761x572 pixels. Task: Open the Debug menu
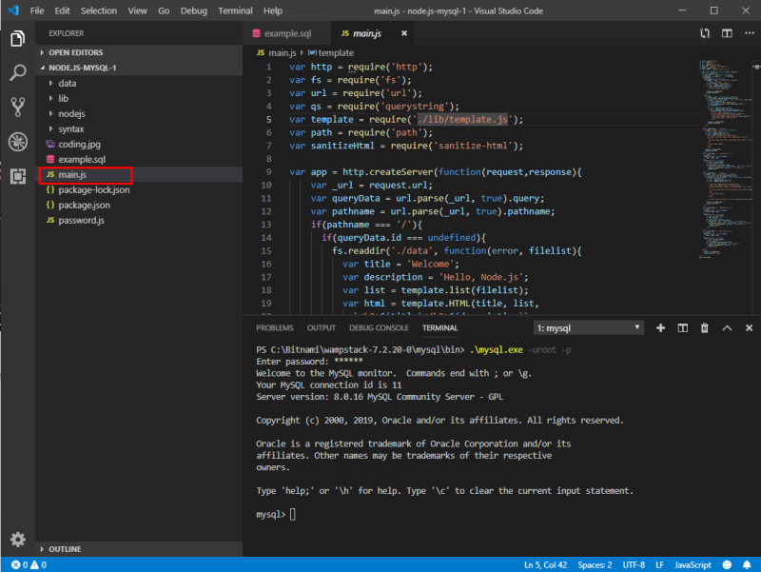194,10
